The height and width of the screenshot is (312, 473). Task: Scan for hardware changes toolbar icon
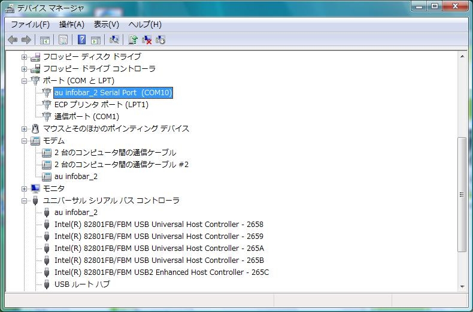(x=114, y=40)
